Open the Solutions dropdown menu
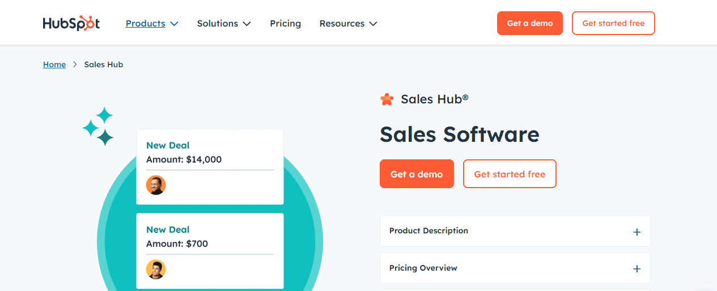717x291 pixels. pos(224,24)
